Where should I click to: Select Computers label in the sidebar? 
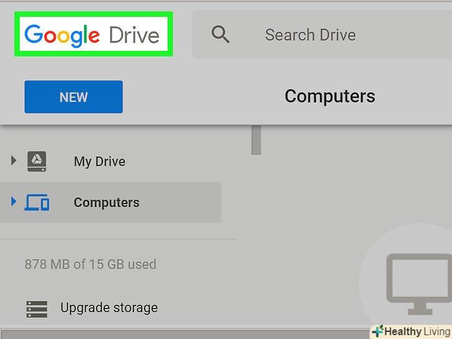[106, 202]
